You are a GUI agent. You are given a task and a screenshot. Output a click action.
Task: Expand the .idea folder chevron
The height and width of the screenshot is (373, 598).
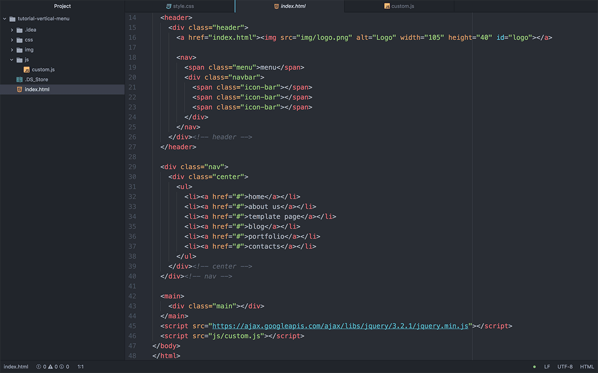(x=12, y=30)
